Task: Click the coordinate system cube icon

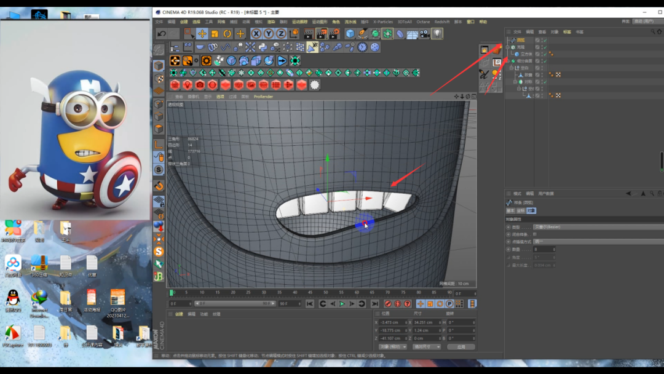Action: (x=293, y=33)
